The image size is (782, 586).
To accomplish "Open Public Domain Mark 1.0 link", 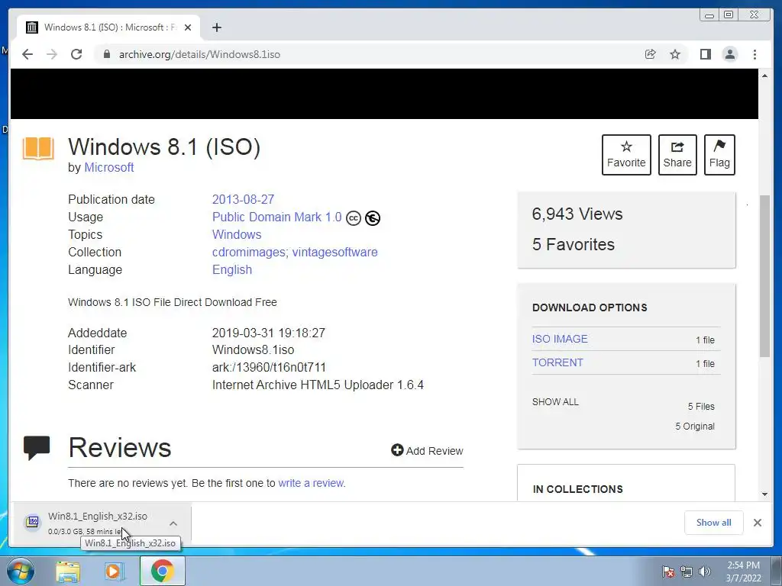I will [x=276, y=217].
